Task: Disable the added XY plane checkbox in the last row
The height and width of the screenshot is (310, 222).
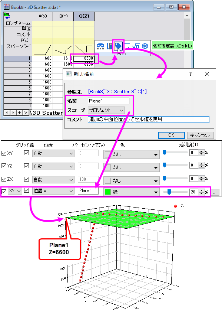Action: coord(4,191)
